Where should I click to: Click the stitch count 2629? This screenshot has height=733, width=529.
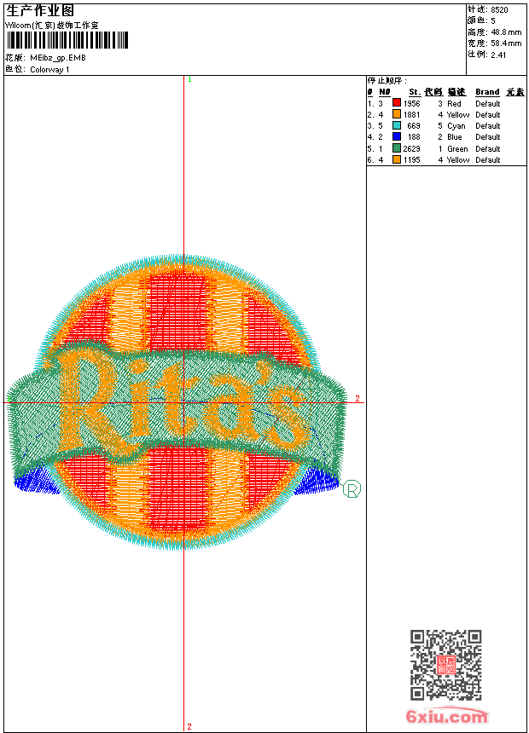point(412,149)
